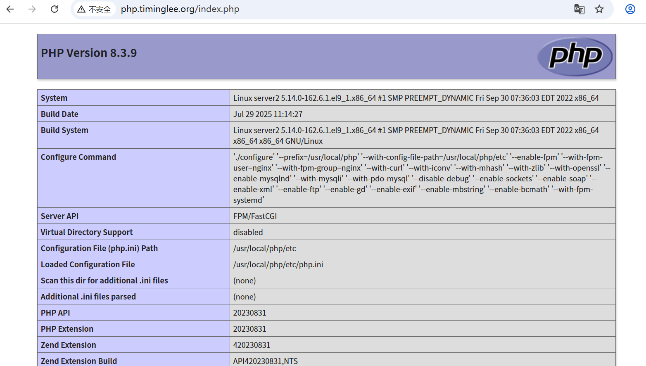
Task: Click 'Additional .ini files parsed' label
Action: tap(88, 297)
